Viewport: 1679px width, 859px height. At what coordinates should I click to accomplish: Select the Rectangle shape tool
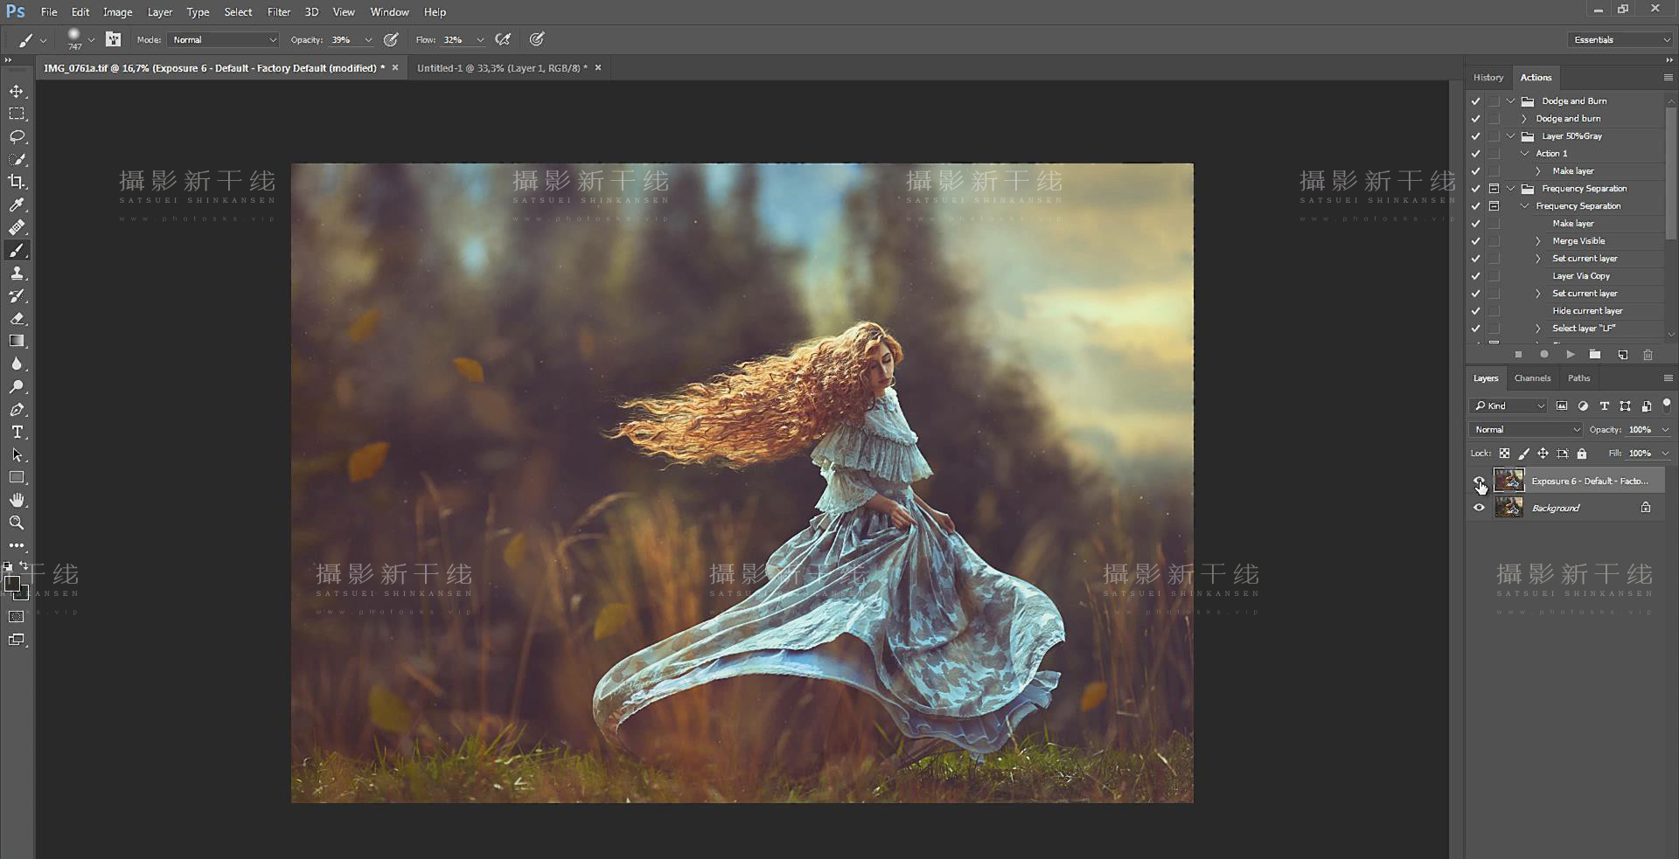coord(17,477)
